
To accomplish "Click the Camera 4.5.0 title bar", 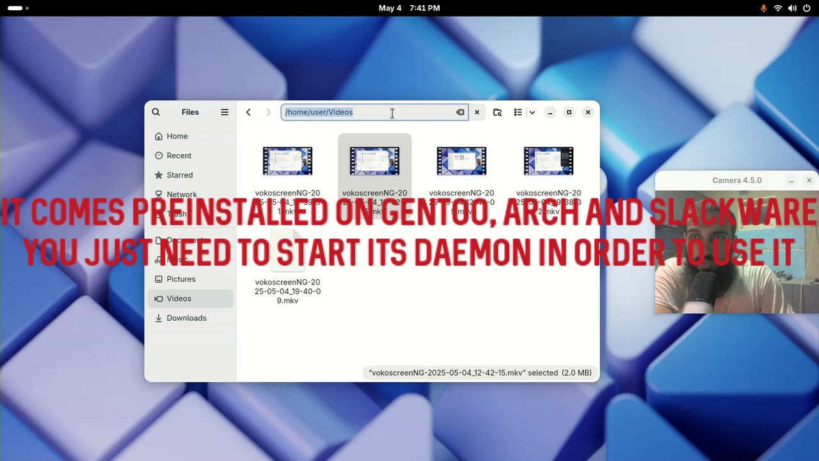I will (x=736, y=181).
